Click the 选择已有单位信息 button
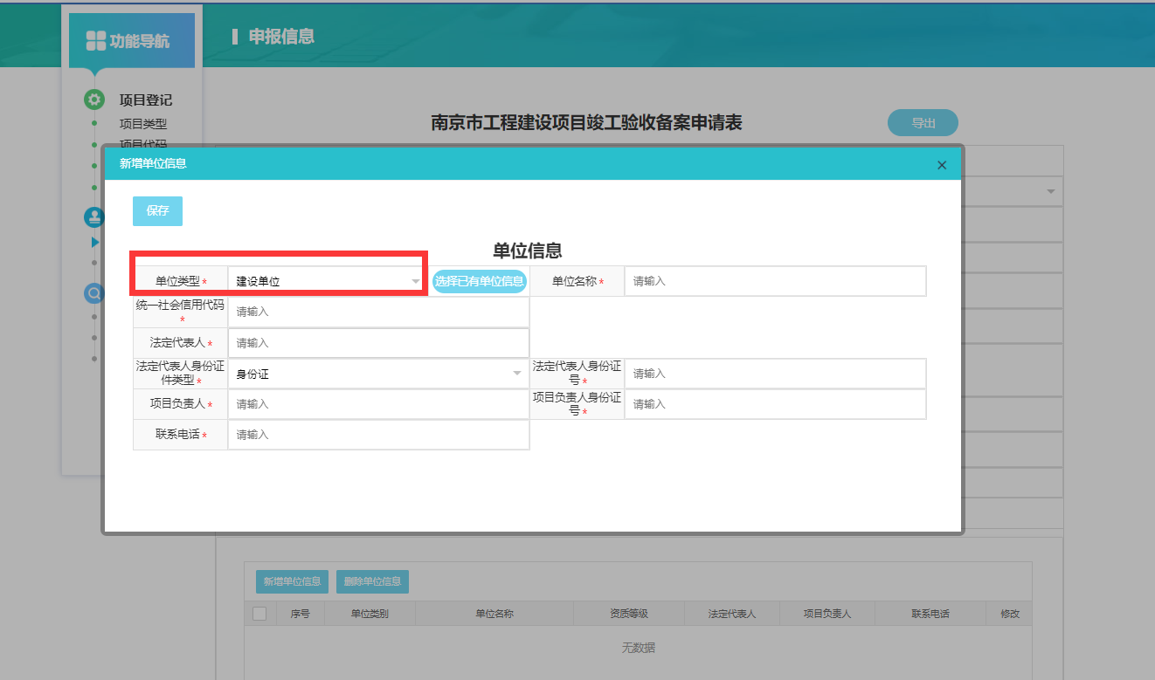This screenshot has width=1155, height=680. click(480, 281)
